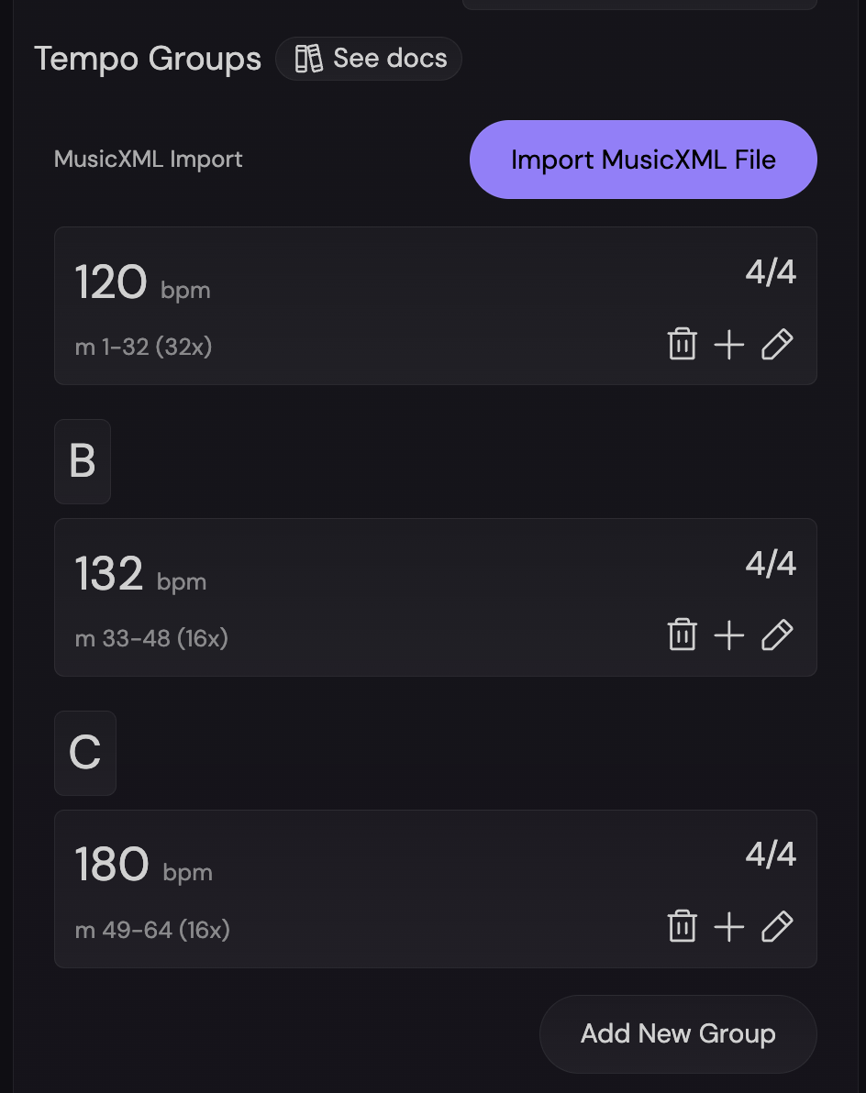Viewport: 866px width, 1093px height.
Task: Select section marker B
Action: pos(83,461)
